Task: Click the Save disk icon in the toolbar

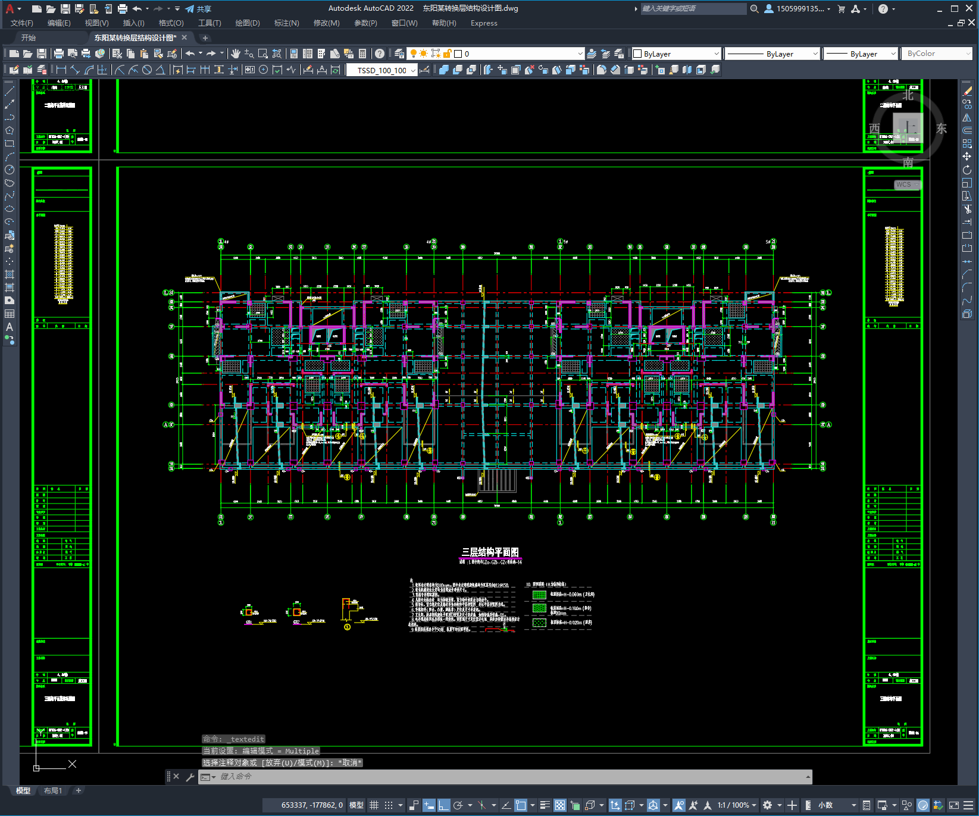Action: [x=42, y=54]
